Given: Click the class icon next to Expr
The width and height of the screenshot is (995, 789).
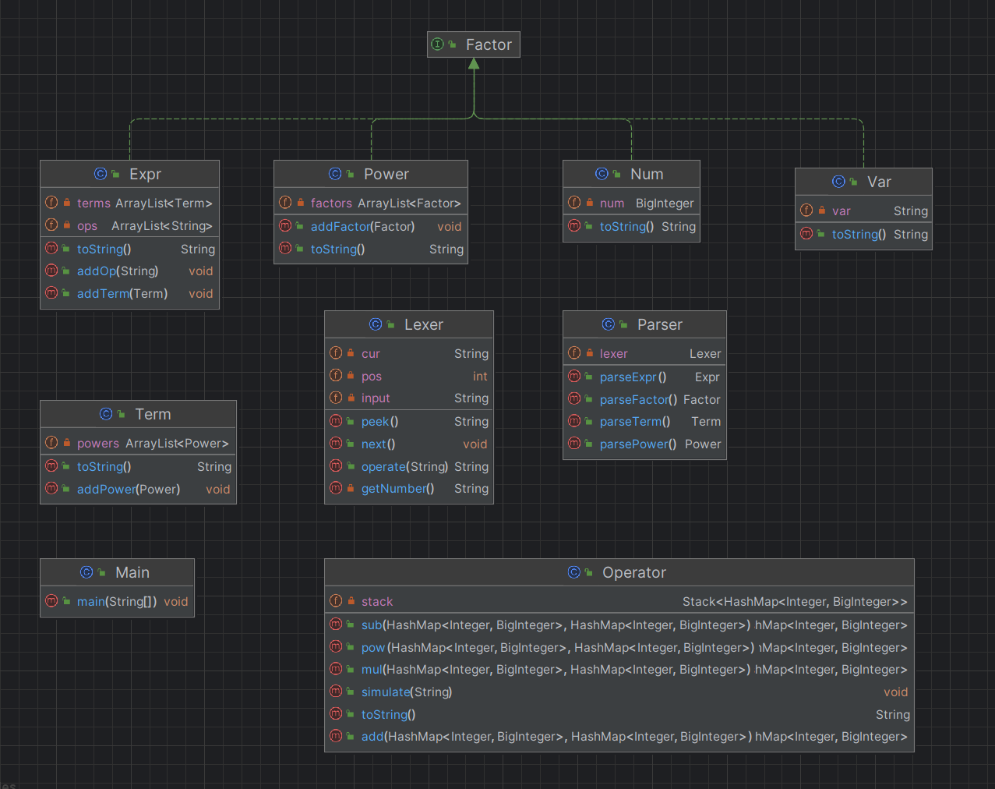Looking at the screenshot, I should 101,174.
